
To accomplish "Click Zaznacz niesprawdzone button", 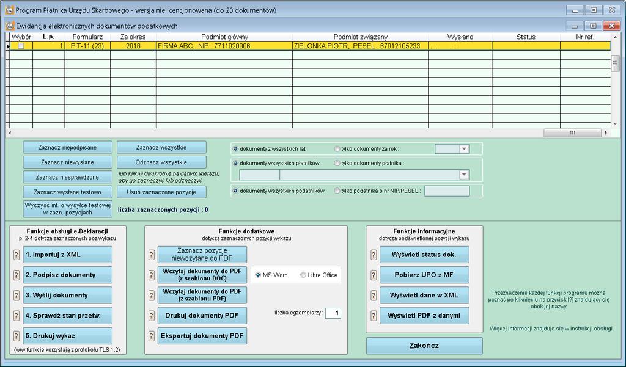I will coord(67,176).
